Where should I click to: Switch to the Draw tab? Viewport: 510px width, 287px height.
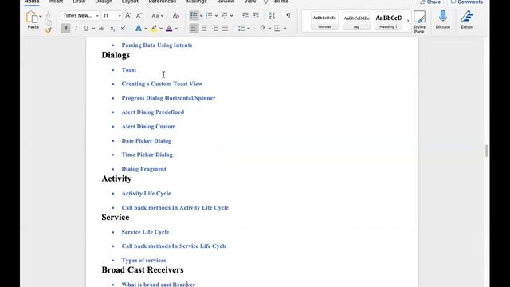click(x=79, y=2)
